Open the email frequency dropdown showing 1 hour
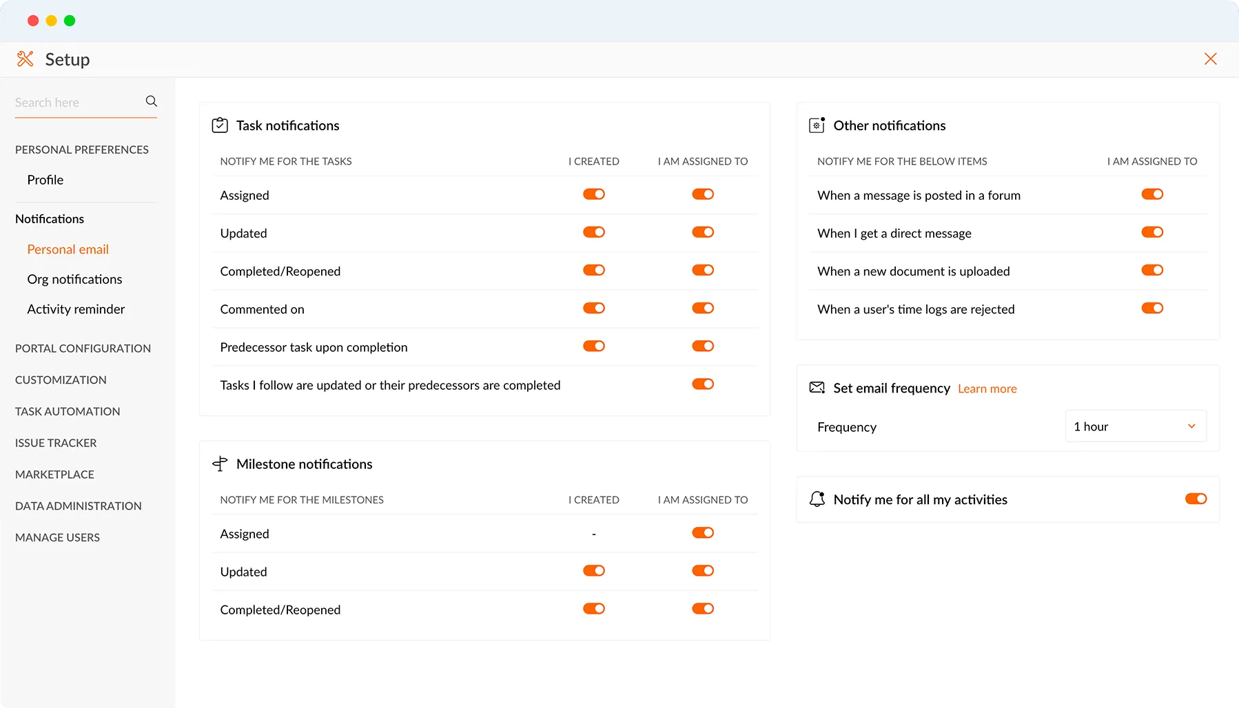The width and height of the screenshot is (1239, 708). point(1134,426)
